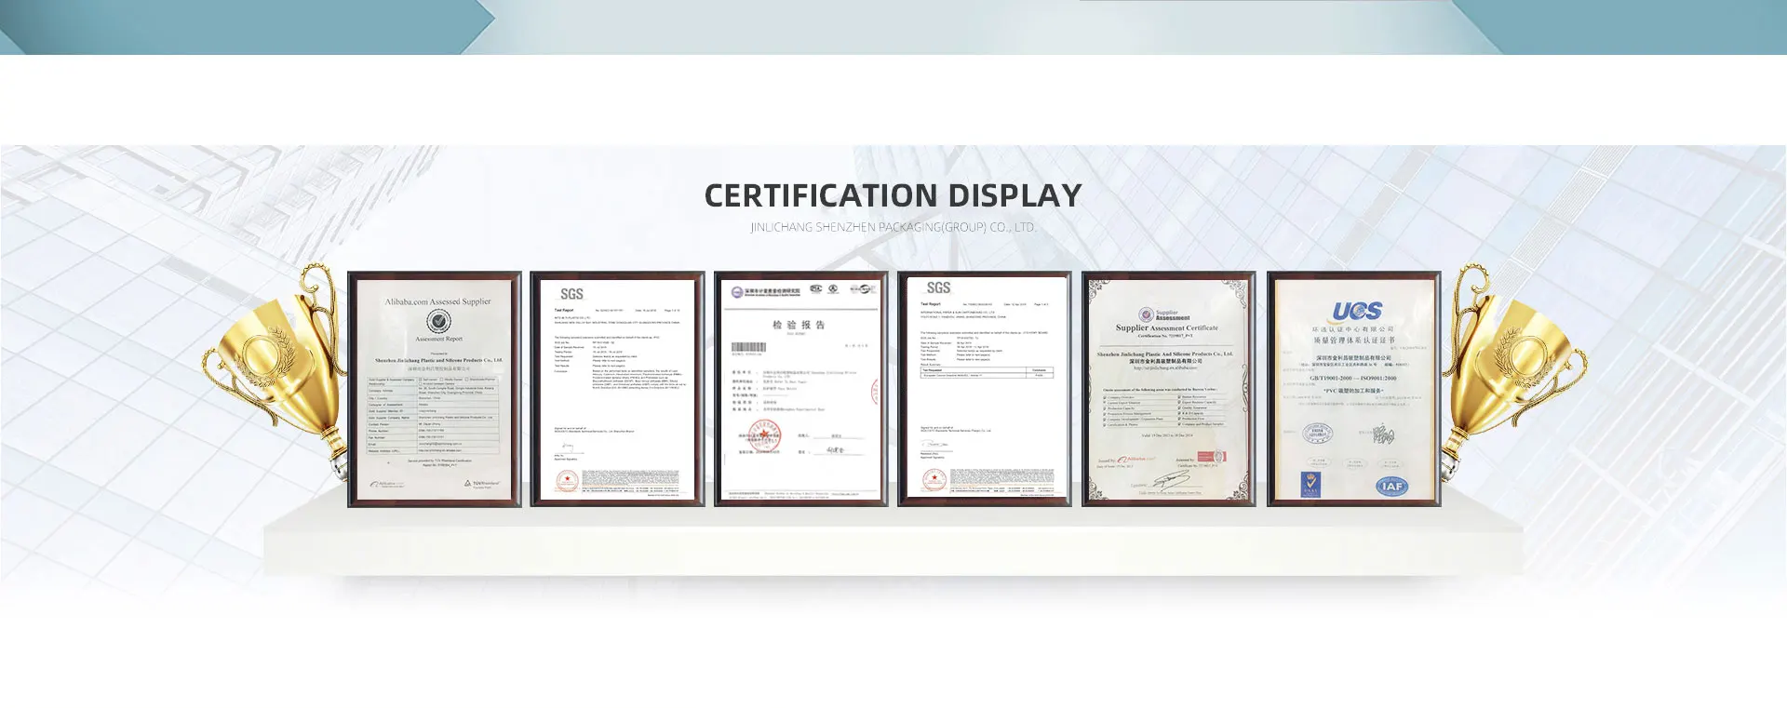Click the red Bureau Veritas logo on Supplier certificate
Screen dimensions: 1787x708
pos(1211,457)
